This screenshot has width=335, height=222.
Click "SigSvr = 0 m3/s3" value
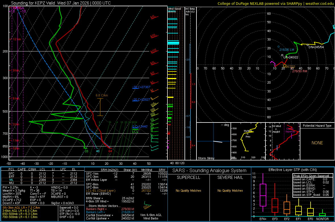62,203
